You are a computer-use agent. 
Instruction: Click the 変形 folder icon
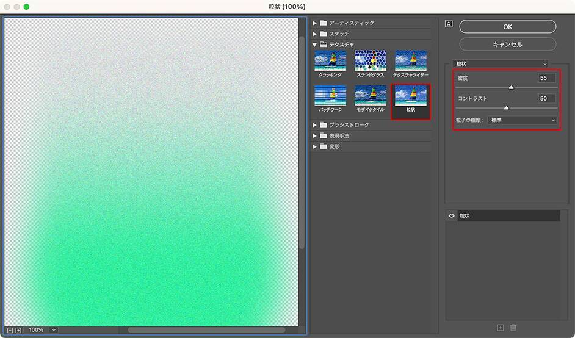coord(324,146)
